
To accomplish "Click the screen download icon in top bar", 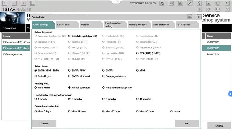I will (x=209, y=3).
